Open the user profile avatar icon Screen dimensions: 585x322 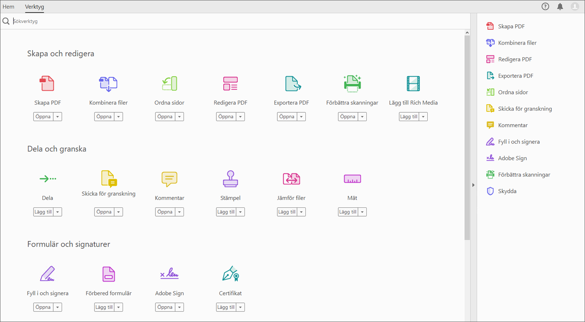click(575, 6)
